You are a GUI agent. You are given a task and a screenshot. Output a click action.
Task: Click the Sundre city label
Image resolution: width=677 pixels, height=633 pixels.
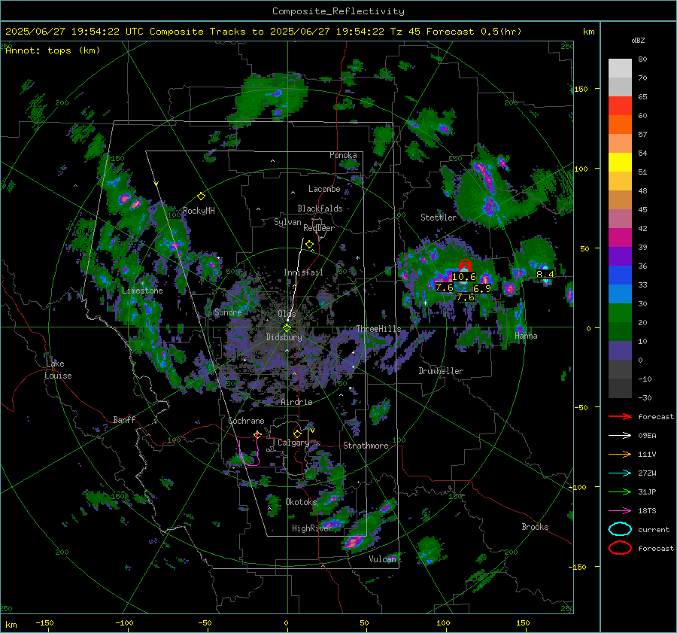[228, 312]
